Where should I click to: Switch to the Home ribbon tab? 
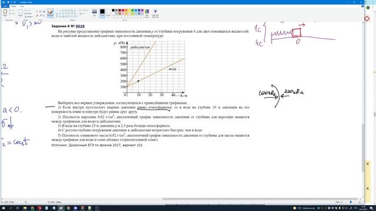tap(14, 6)
